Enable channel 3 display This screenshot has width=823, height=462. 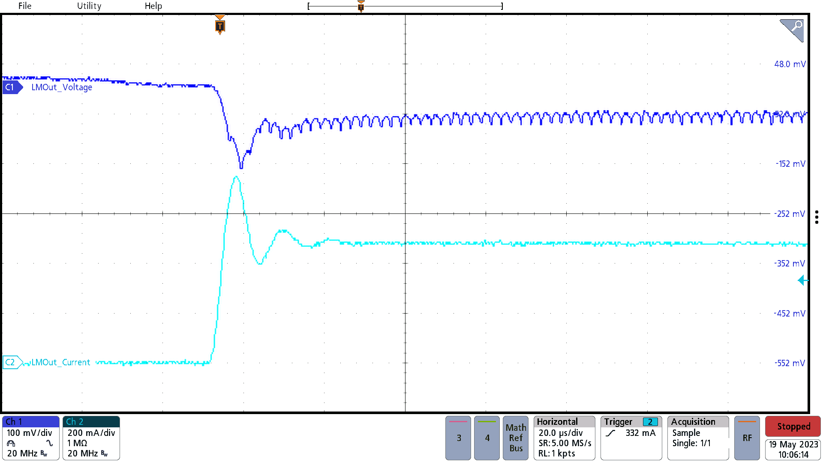point(458,438)
